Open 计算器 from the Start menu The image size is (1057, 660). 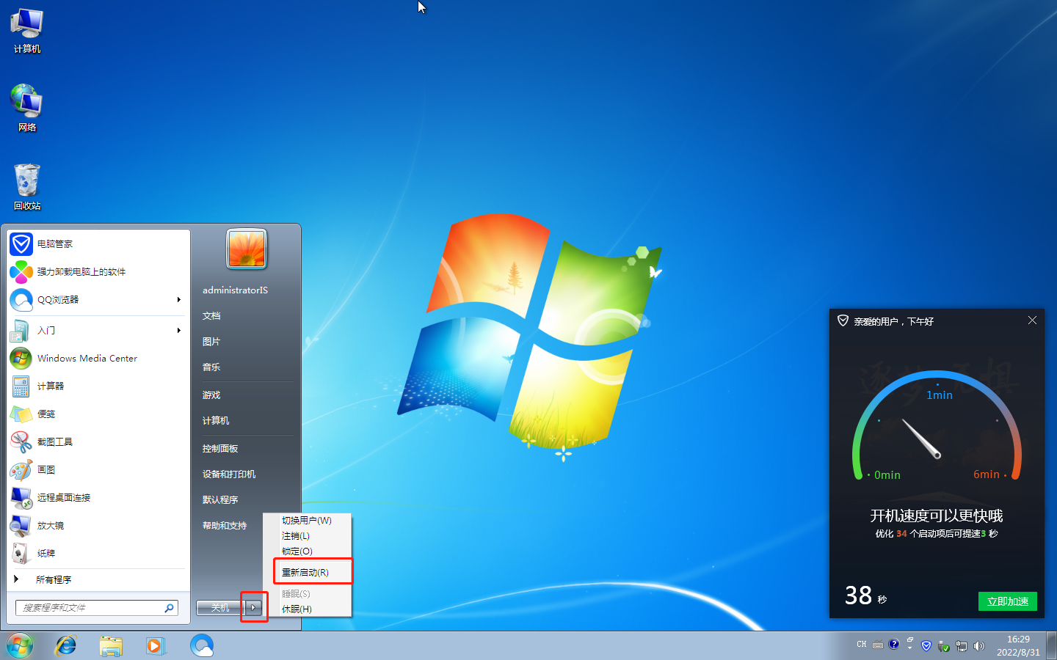click(x=98, y=386)
